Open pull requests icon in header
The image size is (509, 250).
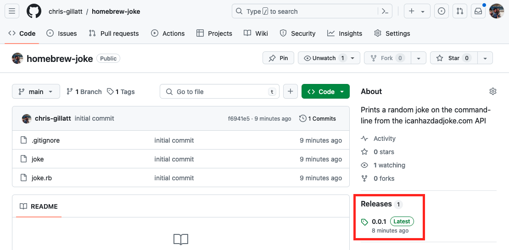[x=459, y=11]
